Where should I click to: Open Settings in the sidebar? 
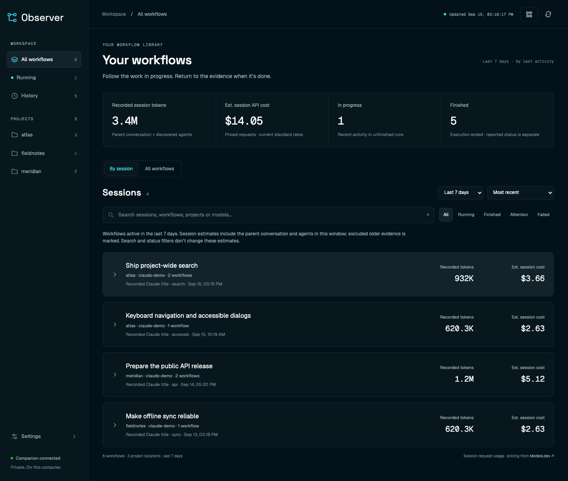tap(44, 436)
